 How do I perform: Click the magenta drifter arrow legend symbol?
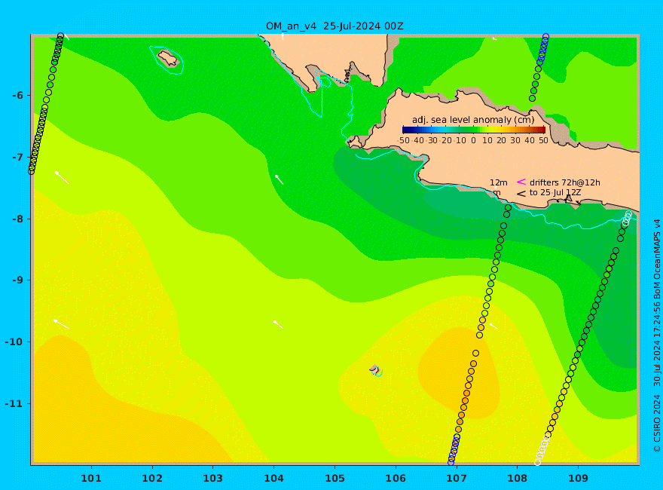tap(521, 182)
